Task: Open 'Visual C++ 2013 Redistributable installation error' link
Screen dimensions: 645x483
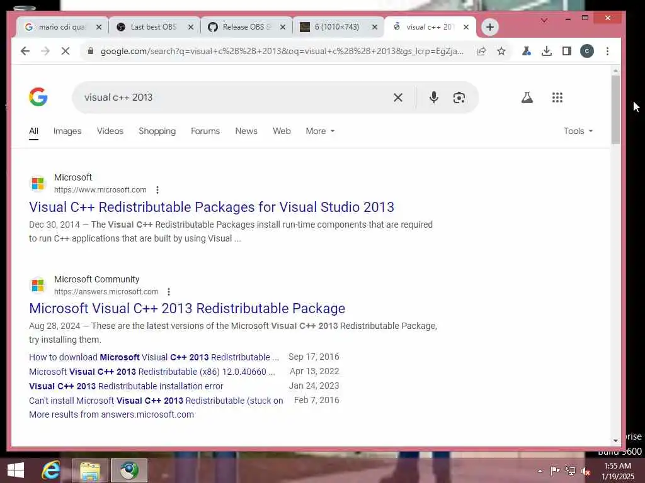Action: [126, 386]
